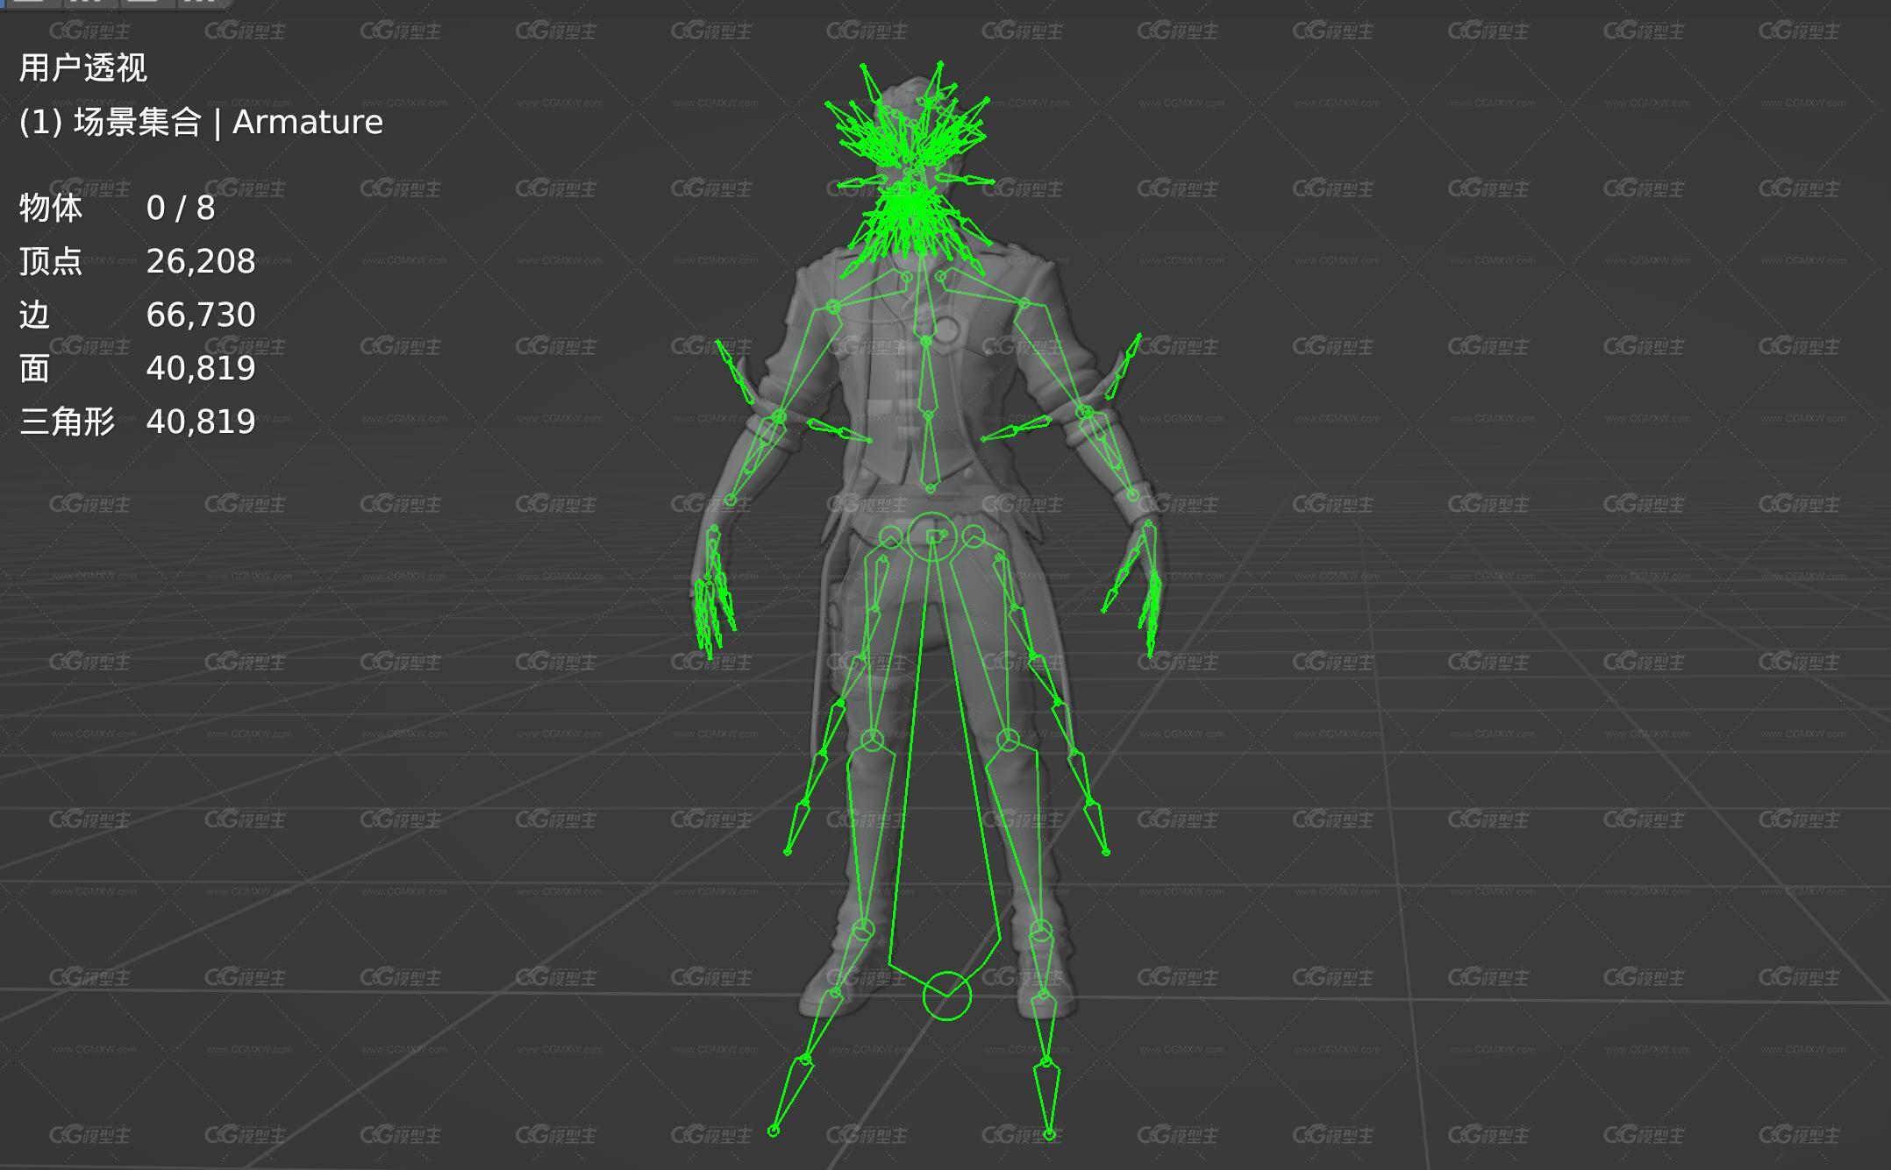The height and width of the screenshot is (1170, 1891).
Task: Click the vertex count 26,208
Action: [201, 261]
